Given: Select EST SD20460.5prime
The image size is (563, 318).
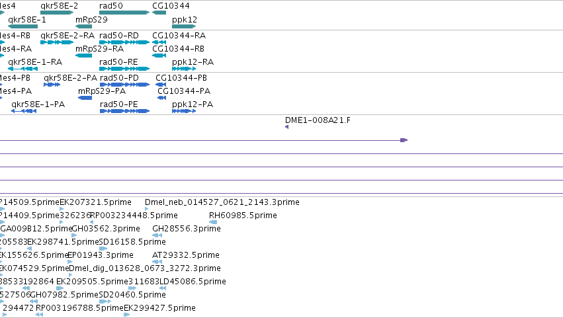Looking at the screenshot, I should click(105, 301).
